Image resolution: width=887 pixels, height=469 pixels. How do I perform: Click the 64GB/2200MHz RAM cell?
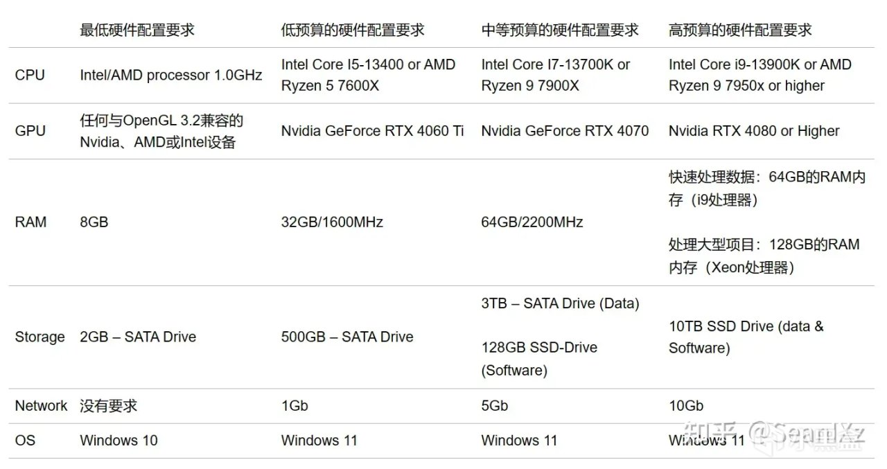(532, 222)
